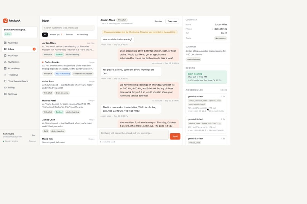The height and width of the screenshot is (204, 307).
Task: Click the message How much is drain cleaning?
Action: (117, 40)
